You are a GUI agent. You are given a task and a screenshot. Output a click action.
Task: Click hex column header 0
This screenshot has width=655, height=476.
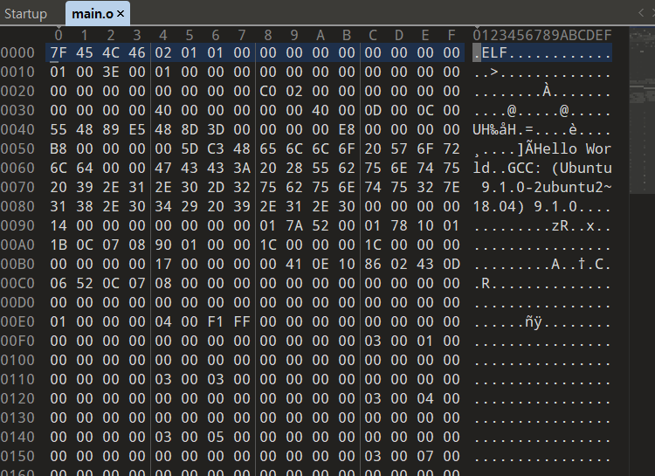(58, 35)
